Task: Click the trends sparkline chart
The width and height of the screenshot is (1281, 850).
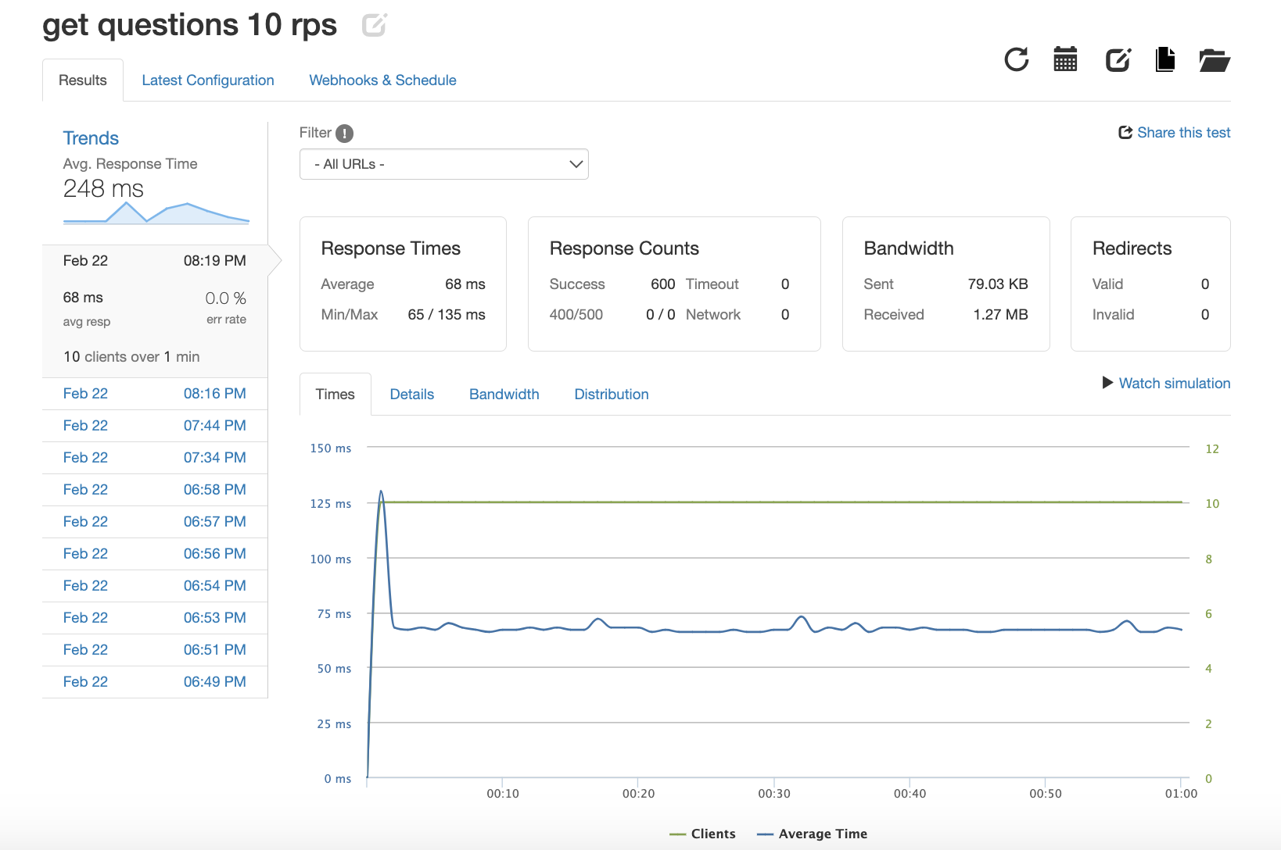Action: point(156,212)
